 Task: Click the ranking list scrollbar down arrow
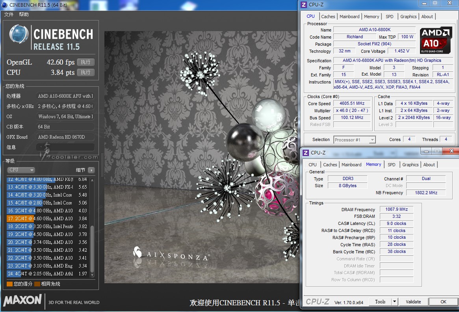[x=93, y=275]
